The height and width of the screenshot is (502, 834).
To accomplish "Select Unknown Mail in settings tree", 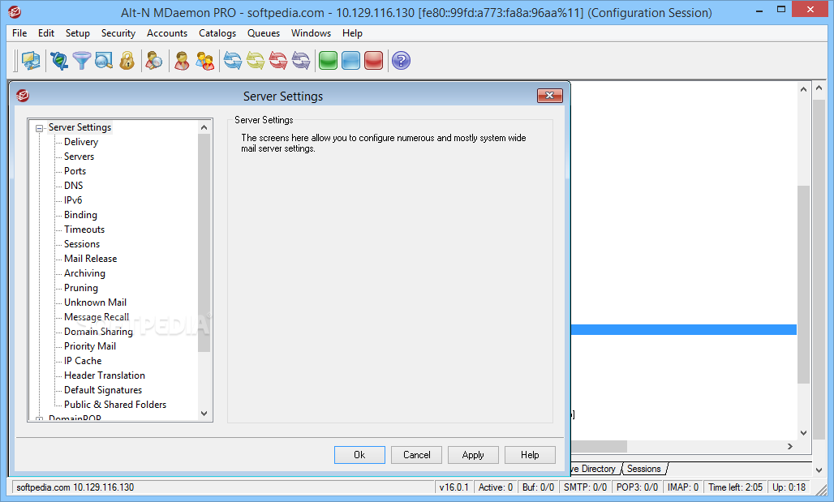I will pyautogui.click(x=95, y=302).
